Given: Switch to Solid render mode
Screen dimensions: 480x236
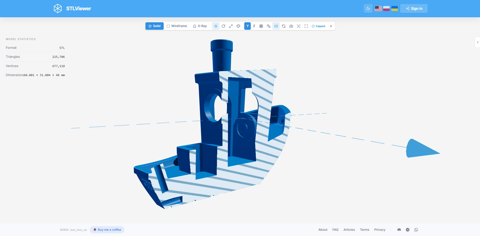Looking at the screenshot, I should point(154,26).
